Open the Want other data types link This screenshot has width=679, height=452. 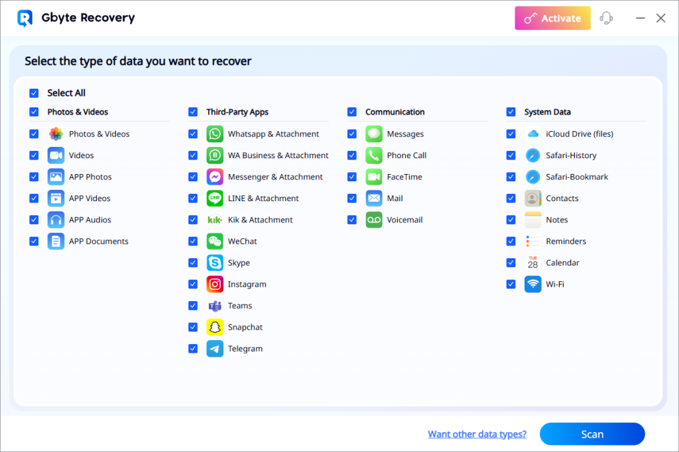click(477, 433)
